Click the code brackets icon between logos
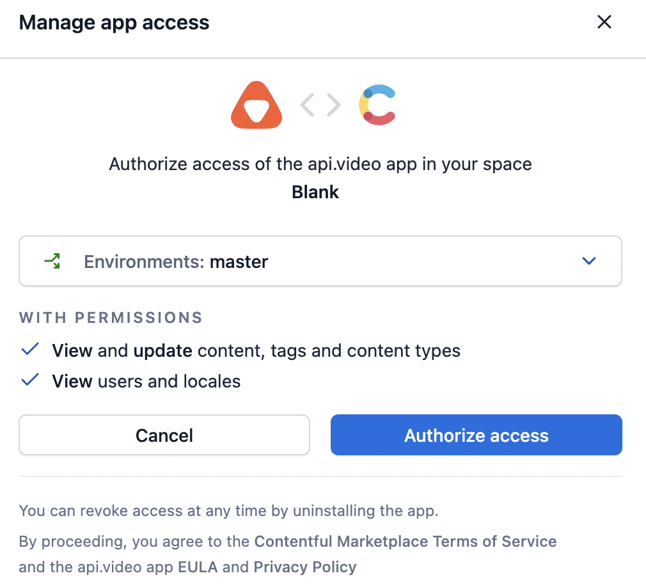Screen dimensions: 646x587 319,105
